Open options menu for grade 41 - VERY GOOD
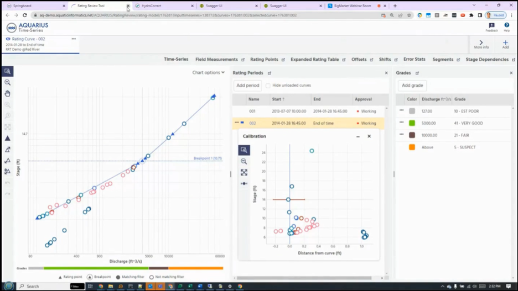The width and height of the screenshot is (518, 291). 401,122
